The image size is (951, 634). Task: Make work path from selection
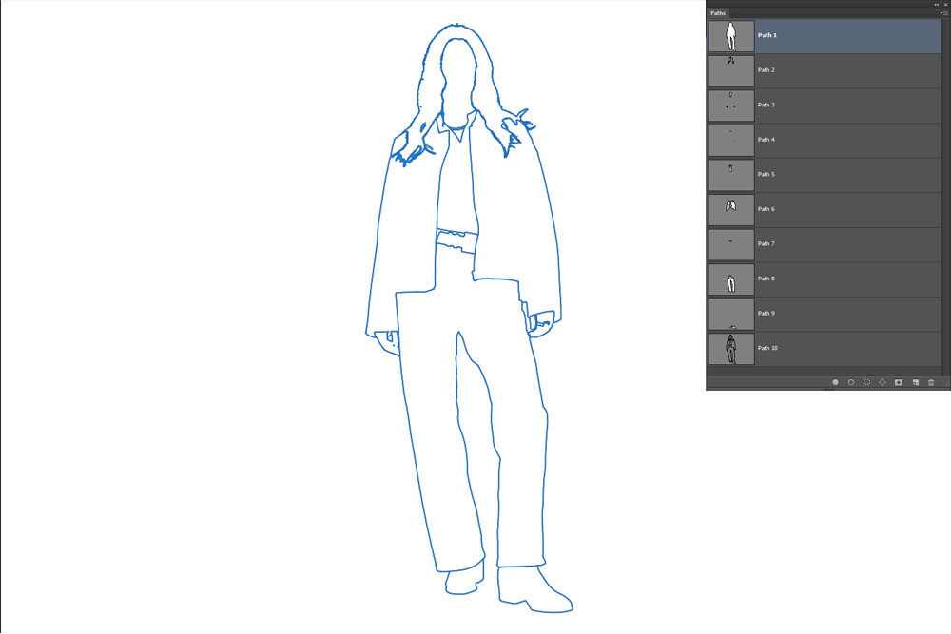coord(883,382)
